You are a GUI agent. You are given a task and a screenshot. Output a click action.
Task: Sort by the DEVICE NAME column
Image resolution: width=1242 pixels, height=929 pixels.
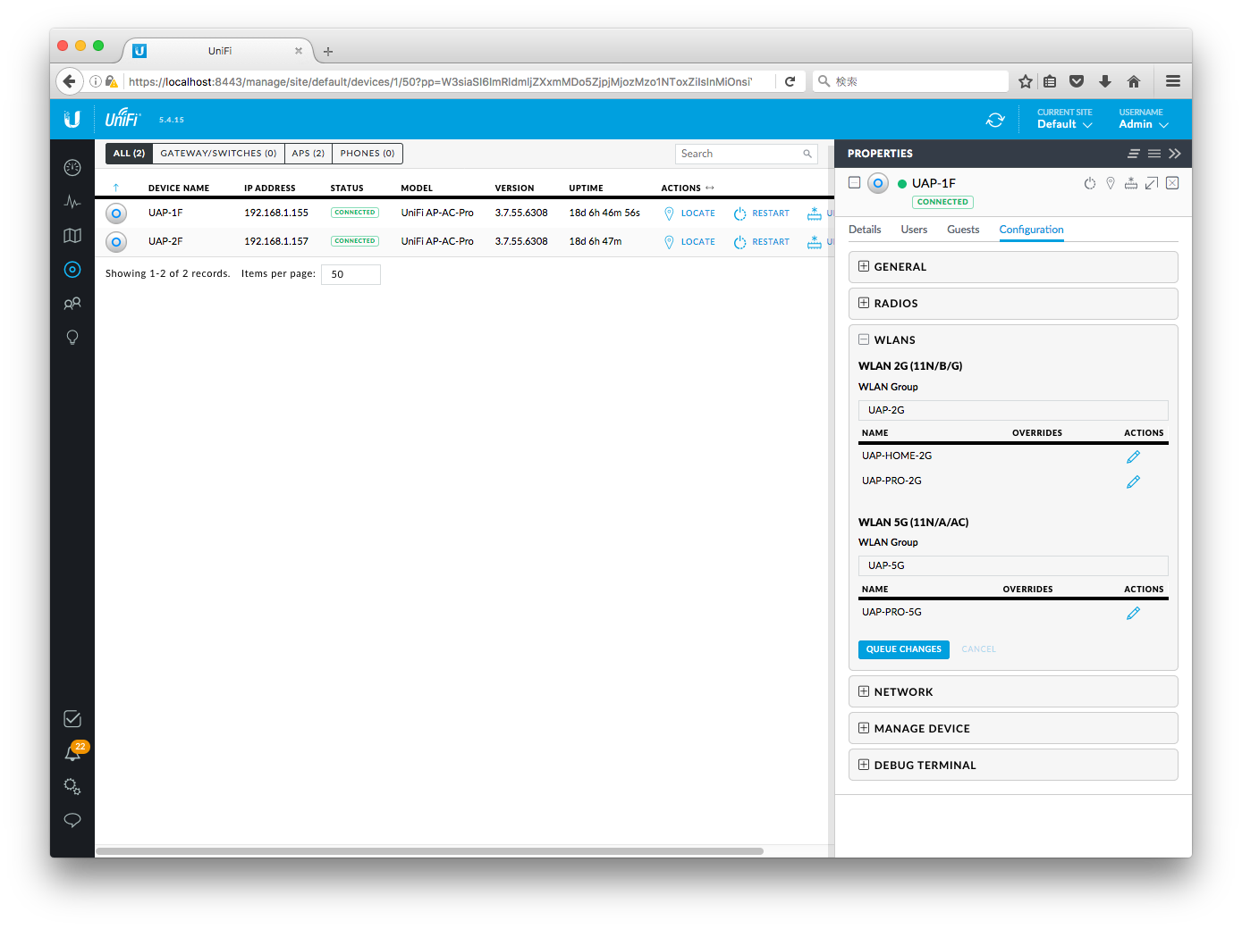(179, 188)
